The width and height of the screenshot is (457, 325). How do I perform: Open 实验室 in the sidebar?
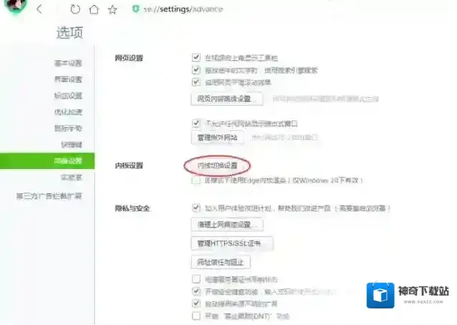click(70, 176)
